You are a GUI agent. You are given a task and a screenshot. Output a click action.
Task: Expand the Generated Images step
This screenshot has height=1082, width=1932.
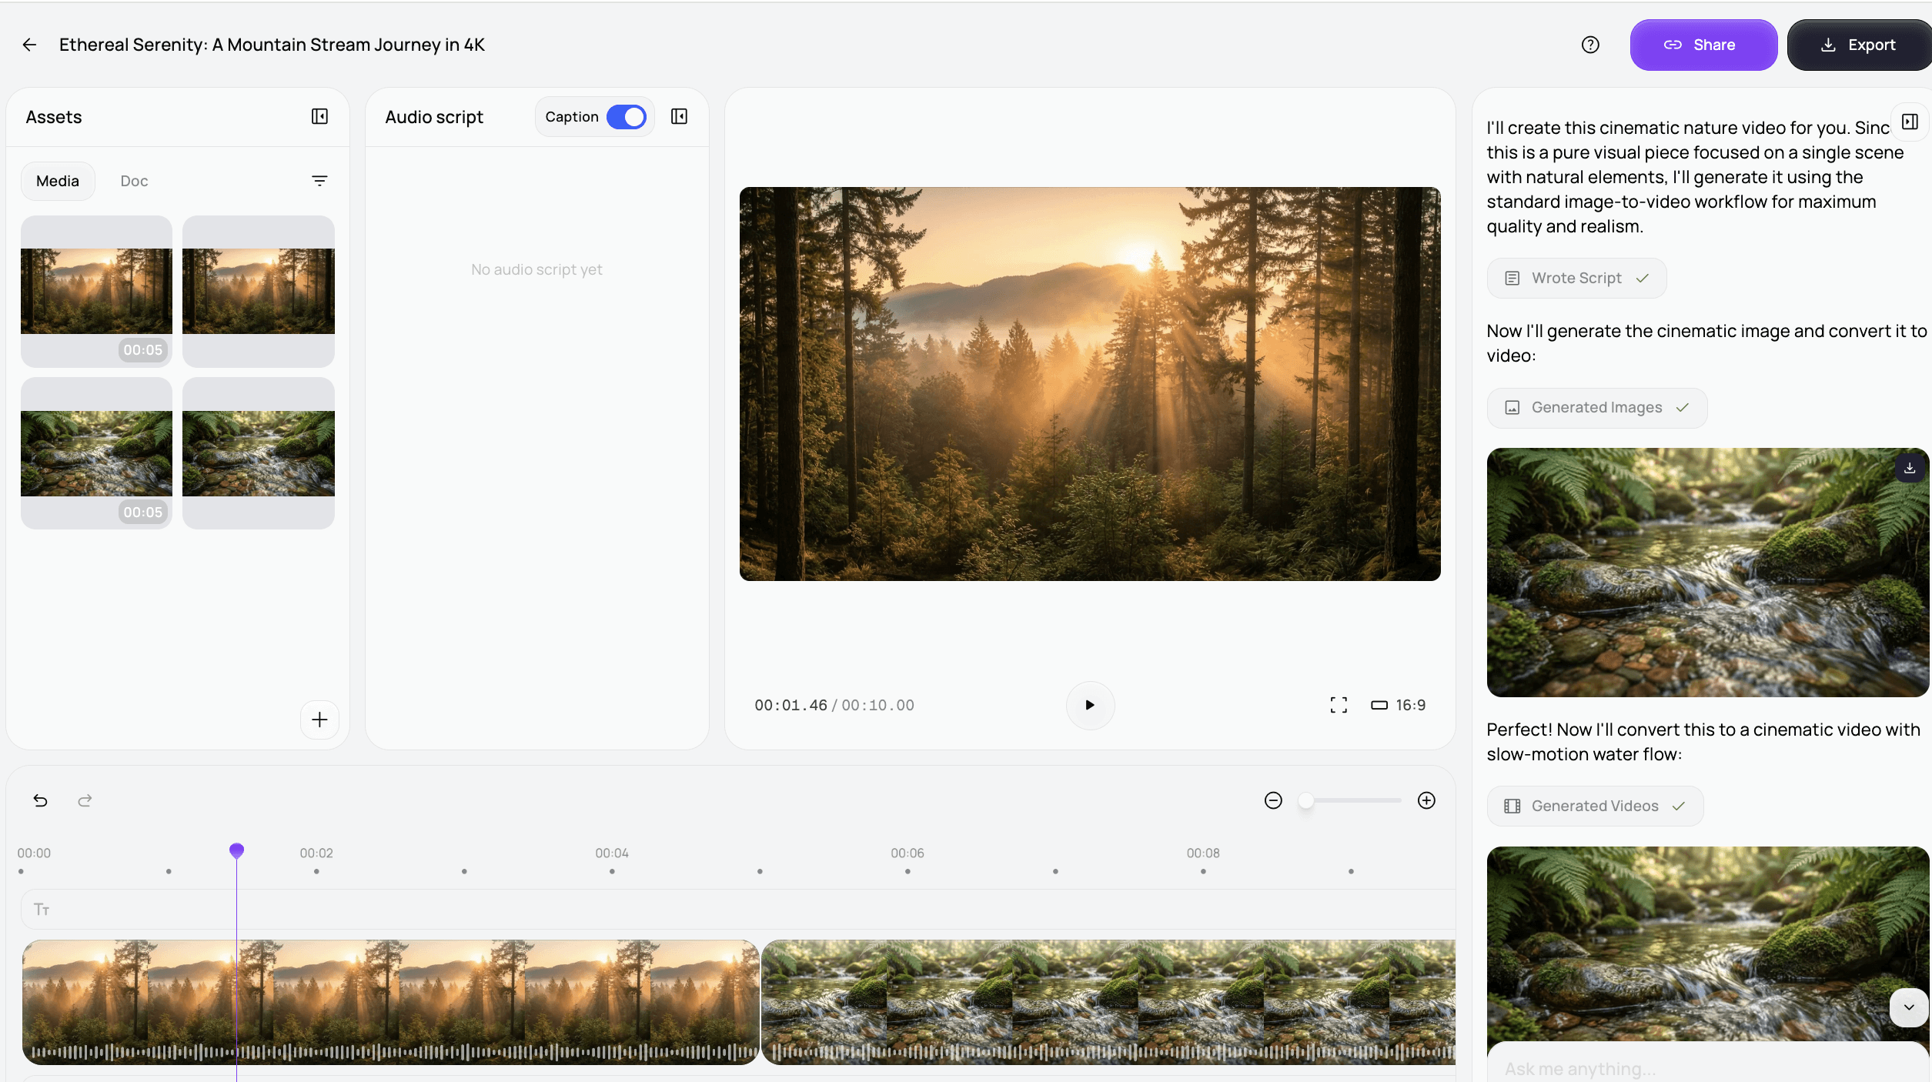tap(1596, 408)
